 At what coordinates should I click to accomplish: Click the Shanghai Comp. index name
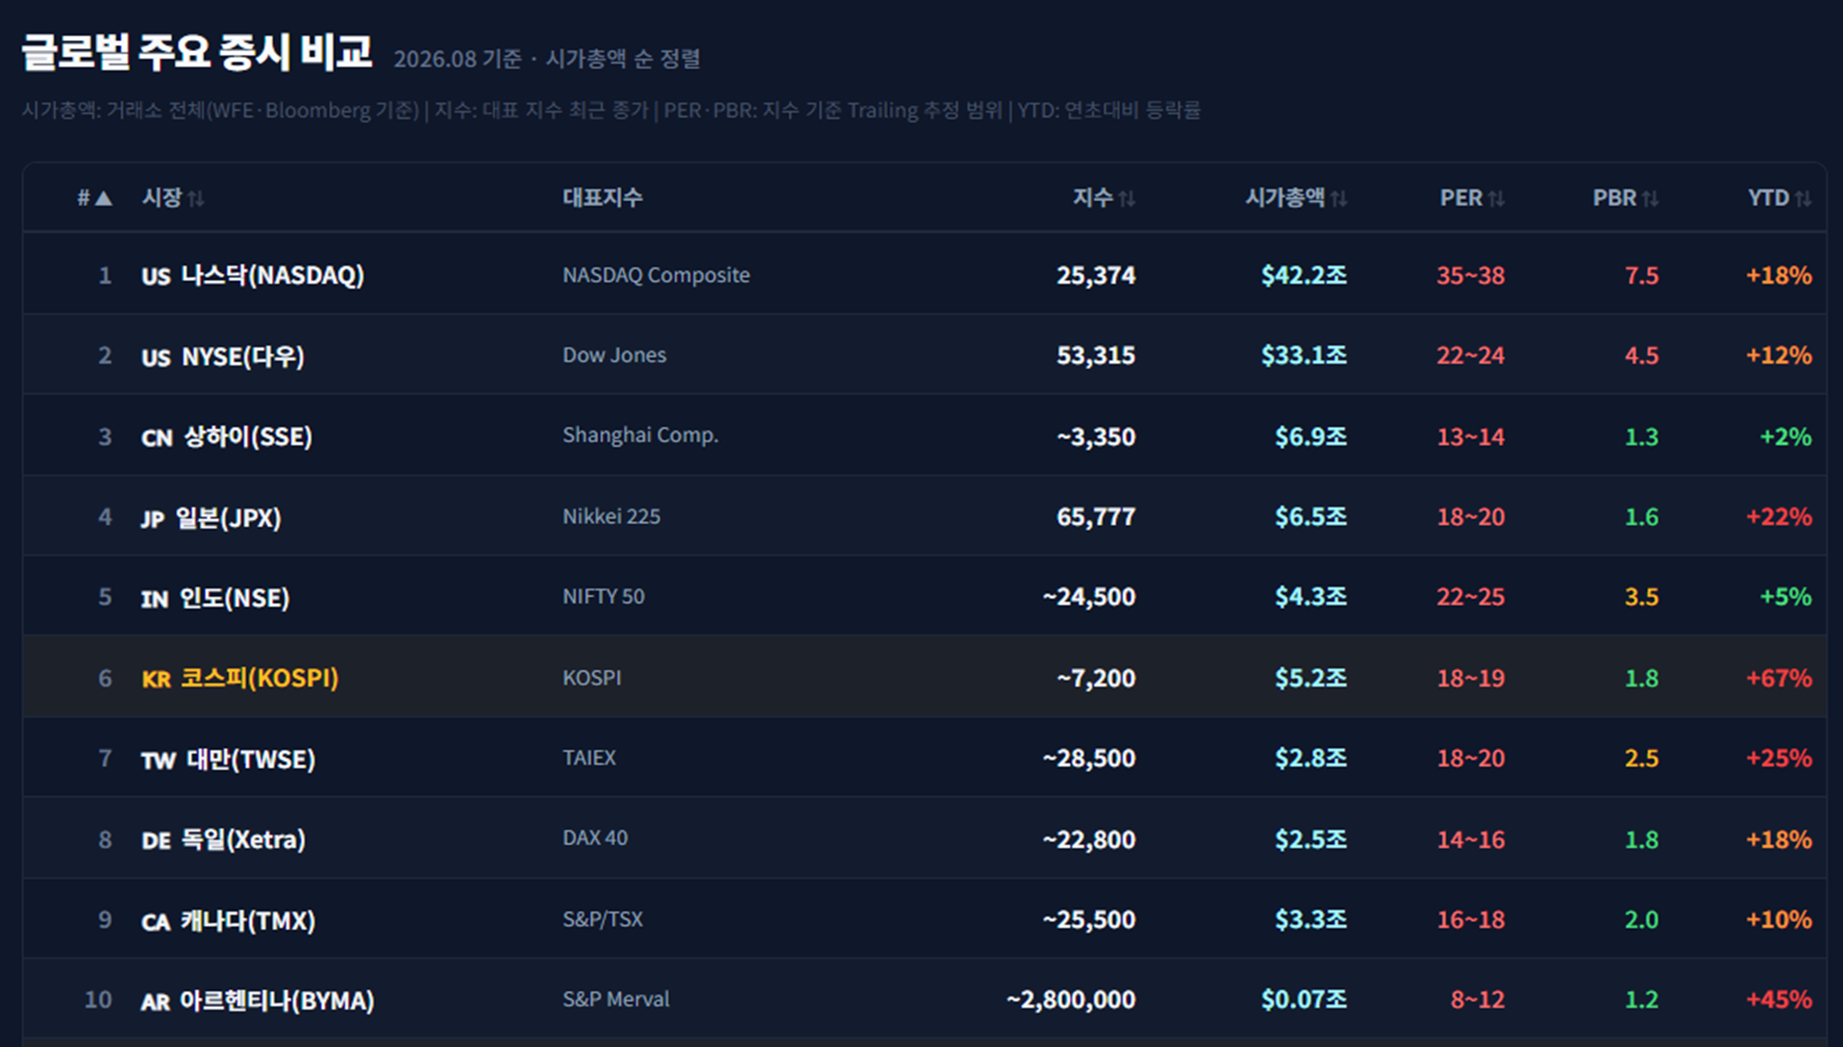tap(640, 436)
